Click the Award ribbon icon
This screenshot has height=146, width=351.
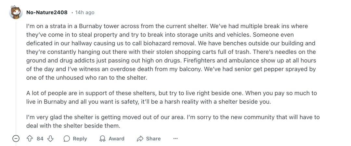tap(102, 139)
